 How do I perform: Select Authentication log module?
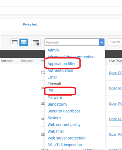[x=60, y=71]
